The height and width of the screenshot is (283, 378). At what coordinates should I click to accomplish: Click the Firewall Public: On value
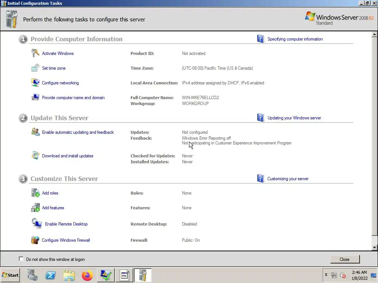[x=191, y=240]
